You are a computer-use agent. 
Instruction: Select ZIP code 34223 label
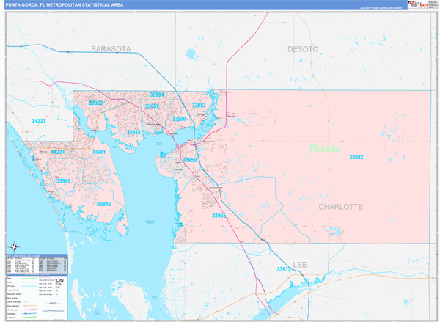click(39, 121)
